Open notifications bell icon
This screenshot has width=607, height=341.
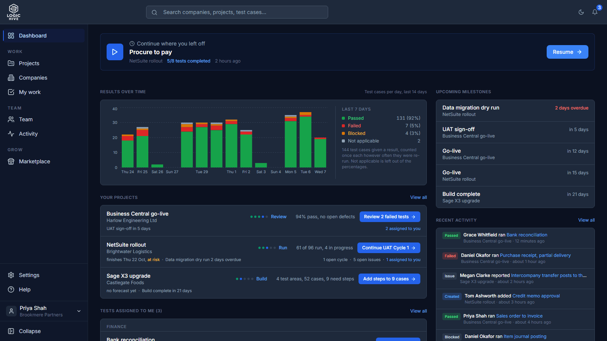pyautogui.click(x=595, y=12)
